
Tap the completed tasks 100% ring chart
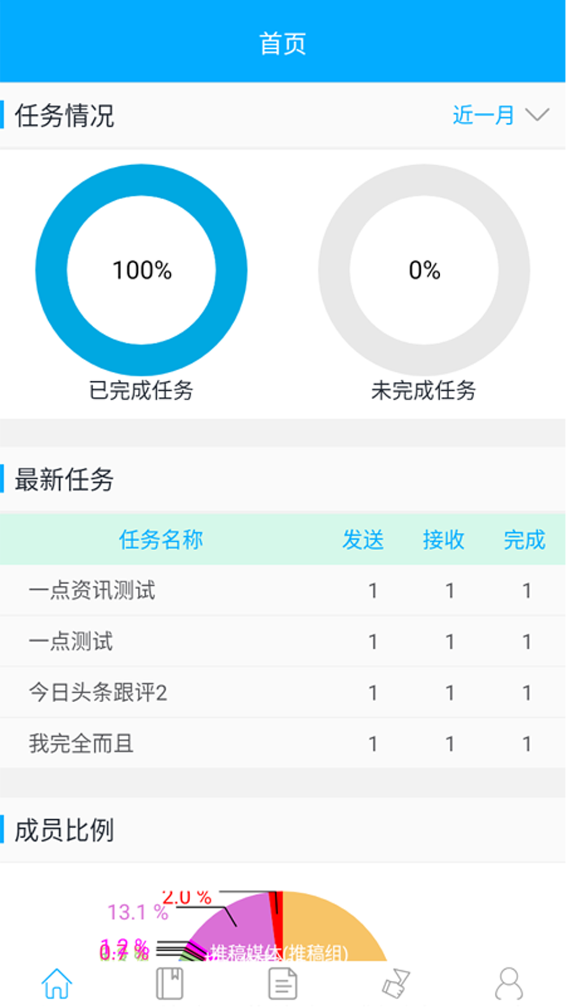coord(143,270)
